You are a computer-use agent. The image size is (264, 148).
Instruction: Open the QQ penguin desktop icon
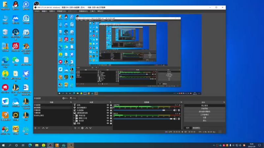click(16, 5)
